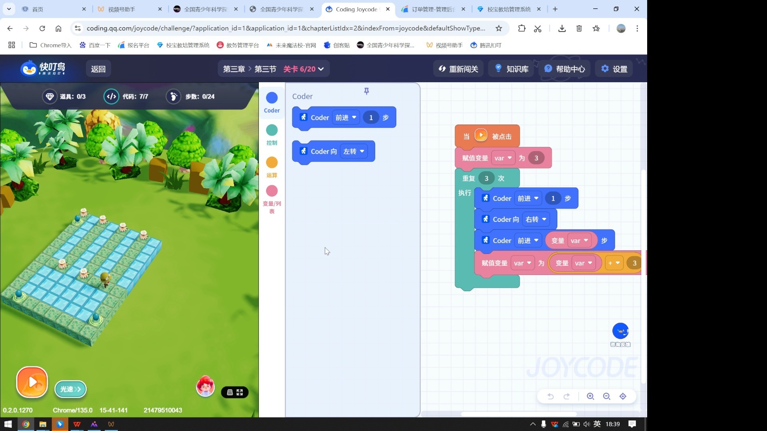
Task: Click the 步数 footsteps counter icon
Action: [173, 97]
